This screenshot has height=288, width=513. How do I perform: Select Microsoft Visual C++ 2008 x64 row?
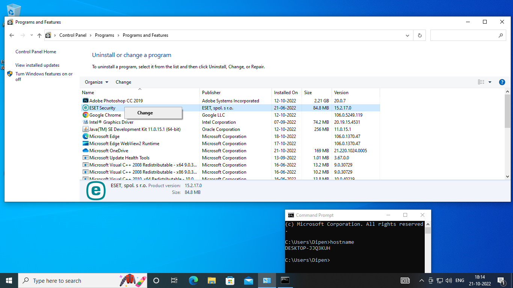[x=230, y=165]
